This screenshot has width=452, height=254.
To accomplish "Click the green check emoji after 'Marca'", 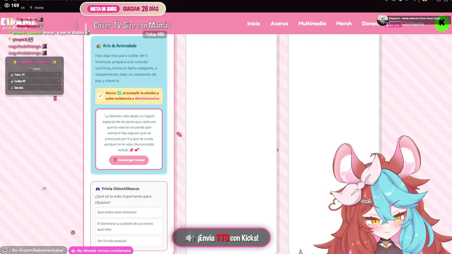I will tap(119, 93).
